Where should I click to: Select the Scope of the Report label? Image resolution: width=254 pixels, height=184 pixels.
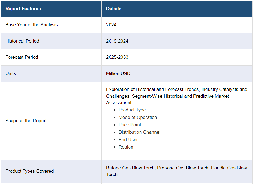(x=26, y=121)
